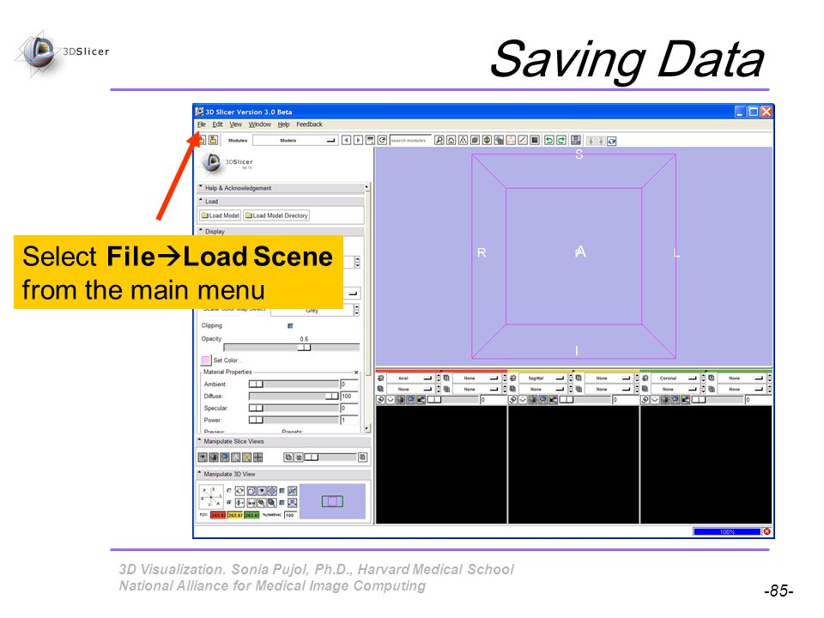Click the red stop icon beside progress bar
This screenshot has height=618, width=824.
pyautogui.click(x=766, y=531)
